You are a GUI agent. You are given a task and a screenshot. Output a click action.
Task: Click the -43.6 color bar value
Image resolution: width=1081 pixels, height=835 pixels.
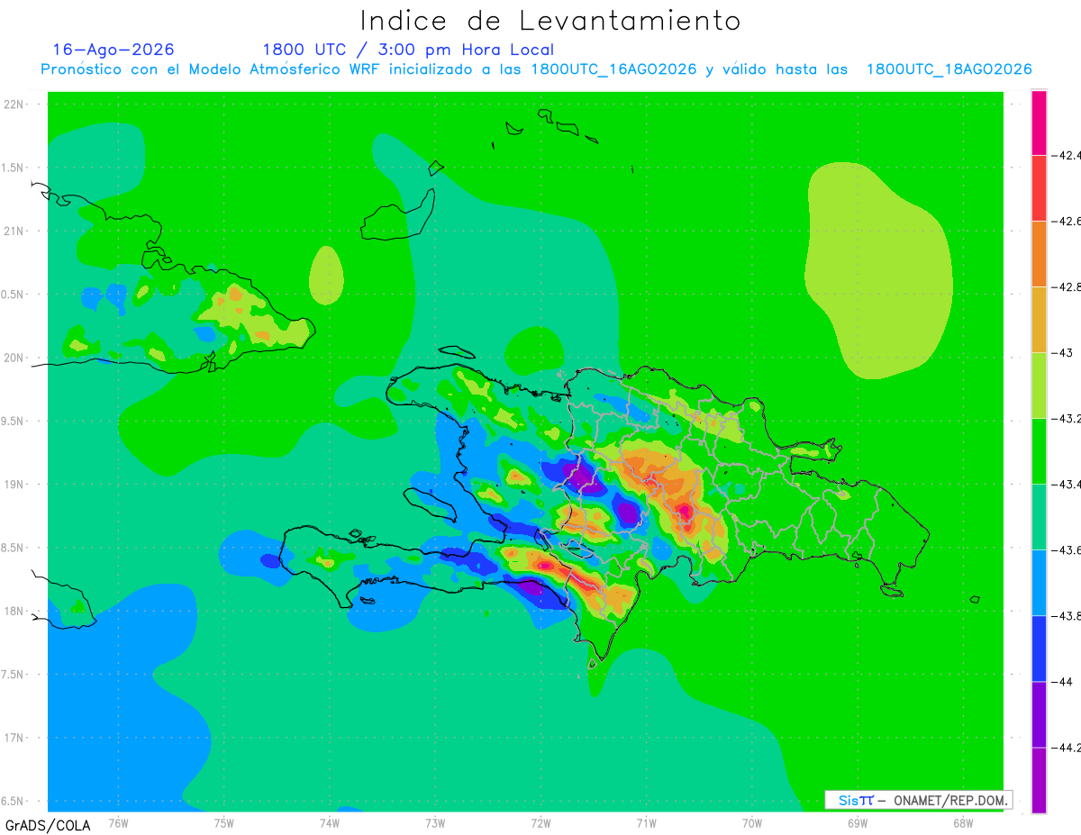[1067, 550]
